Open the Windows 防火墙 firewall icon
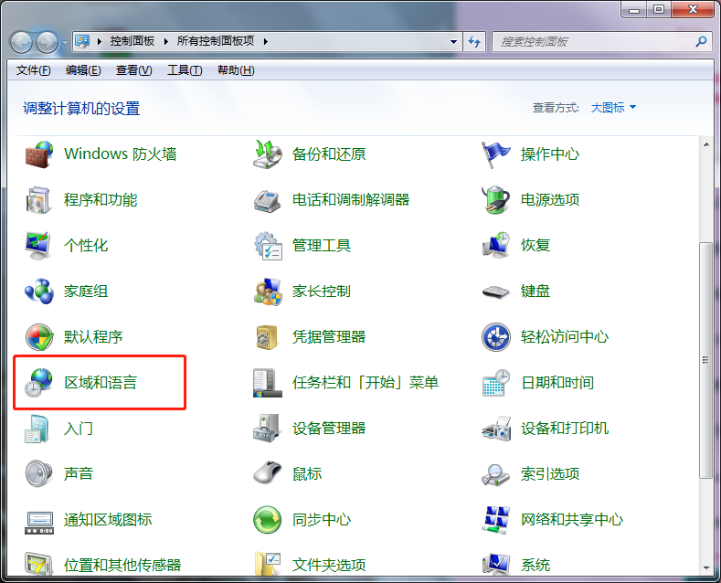The height and width of the screenshot is (583, 721). tap(39, 154)
